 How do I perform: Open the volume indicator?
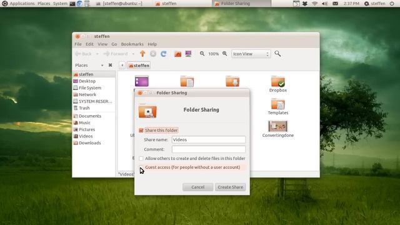(x=325, y=4)
